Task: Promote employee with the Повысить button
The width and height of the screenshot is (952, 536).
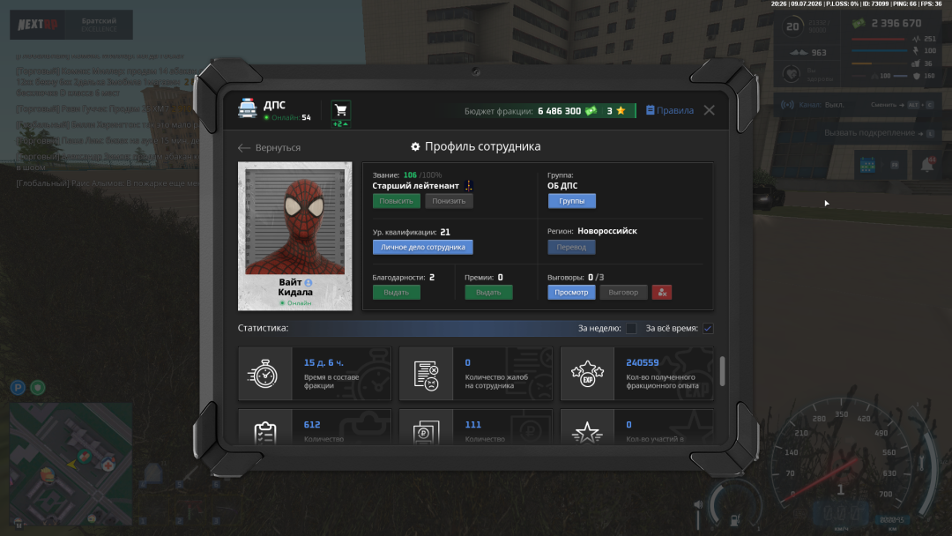Action: pyautogui.click(x=397, y=201)
